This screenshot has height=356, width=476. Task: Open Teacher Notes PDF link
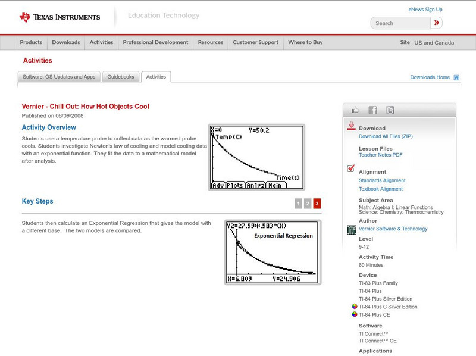coord(380,155)
